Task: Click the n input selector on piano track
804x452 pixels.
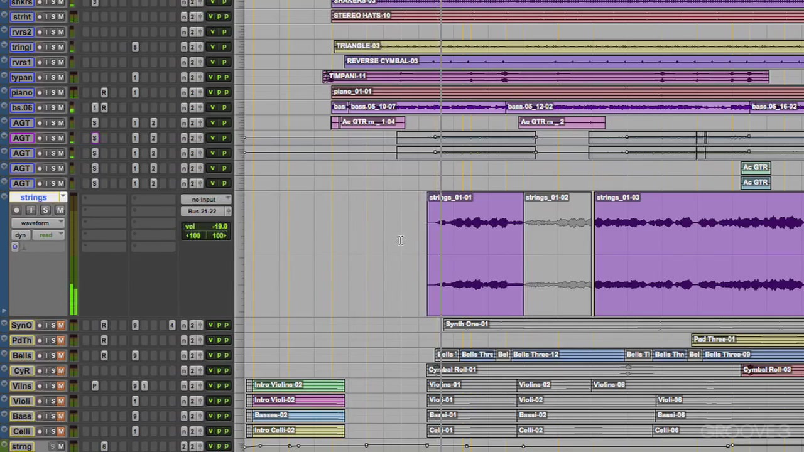Action: (x=184, y=92)
